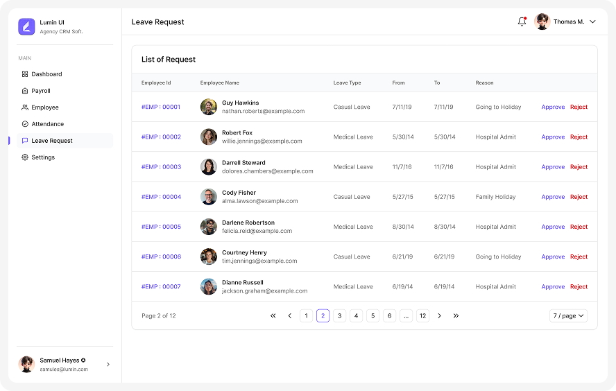This screenshot has width=616, height=391.
Task: Go to Payroll in sidebar
Action: [41, 91]
